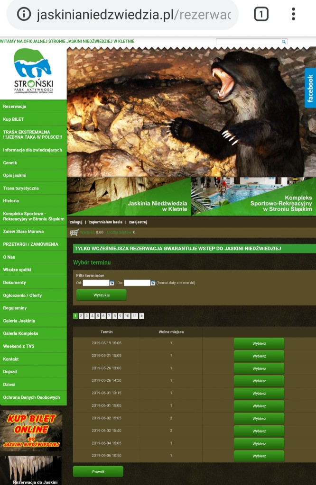The width and height of the screenshot is (316, 485).
Task: Click Rezerwacja do Jaskini promo image
Action: pos(31,470)
